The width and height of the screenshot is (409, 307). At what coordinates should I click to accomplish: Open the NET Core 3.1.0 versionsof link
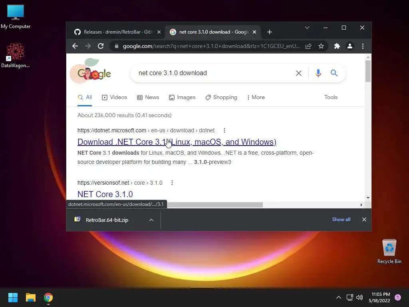click(105, 194)
